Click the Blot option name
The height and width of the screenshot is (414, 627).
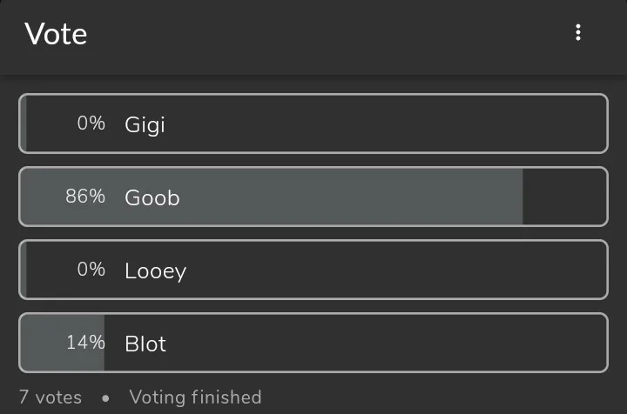pyautogui.click(x=145, y=344)
